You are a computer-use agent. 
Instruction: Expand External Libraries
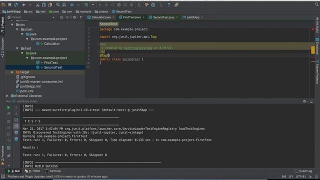7,95
